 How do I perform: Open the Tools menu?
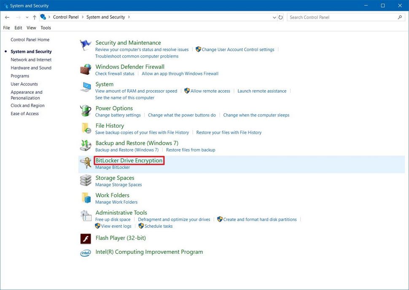click(45, 27)
